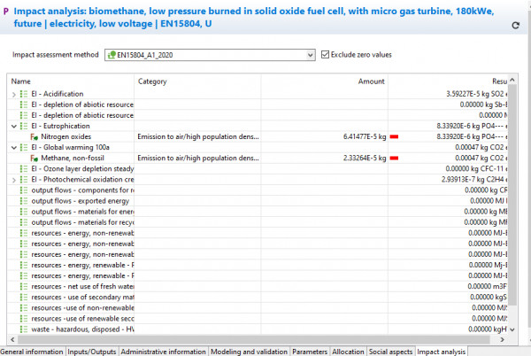Viewport: 531px width, 356px height.
Task: Click the scroll up arrow of the table
Action: point(512,80)
